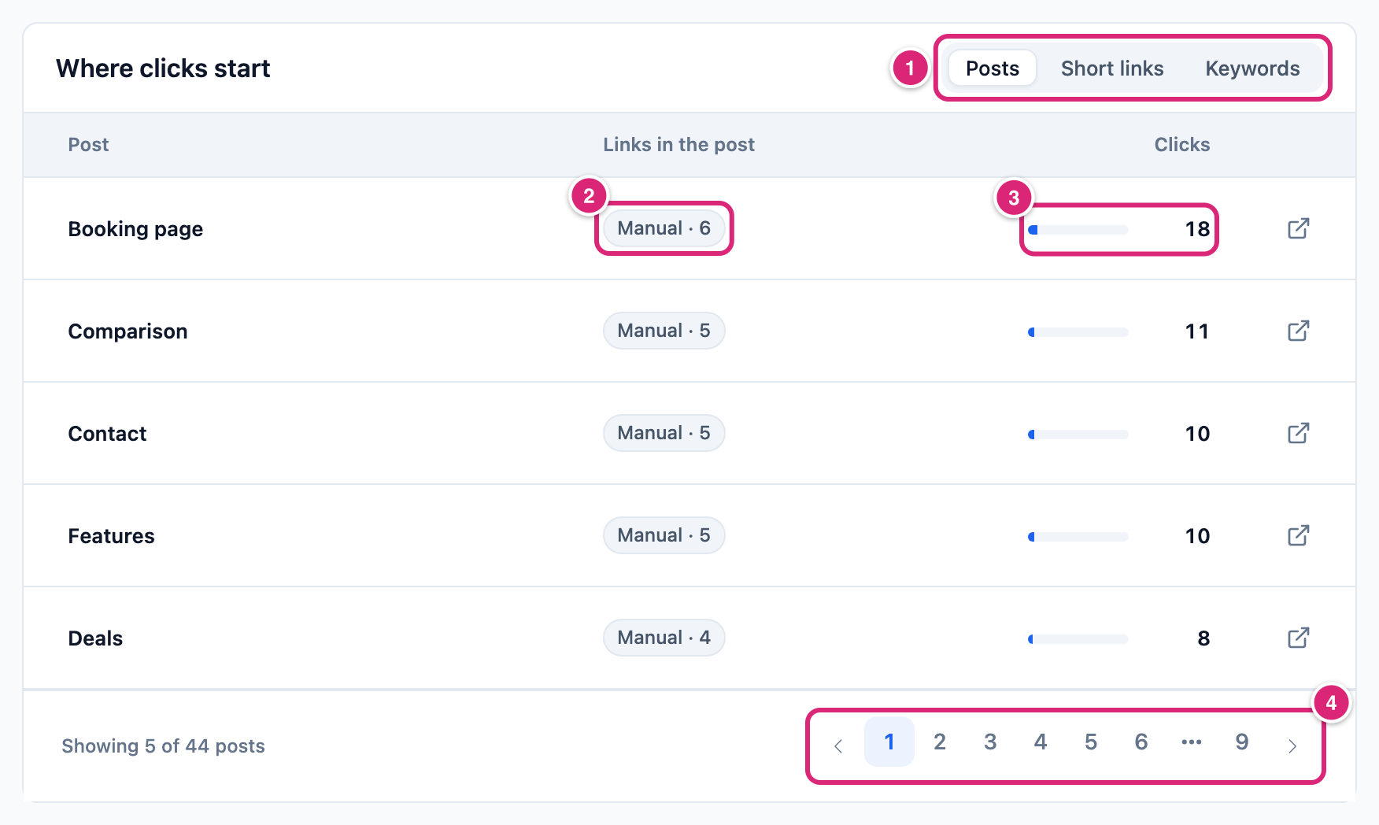Switch to the Posts tab
This screenshot has height=825, width=1379.
pos(992,68)
